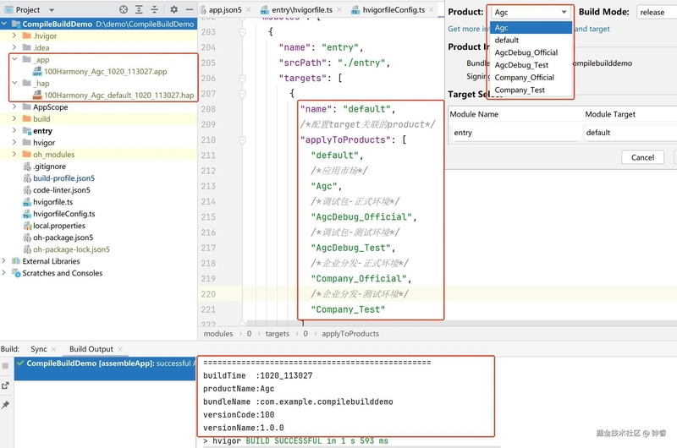Expand the hvigor folder
677x448 pixels.
14,142
